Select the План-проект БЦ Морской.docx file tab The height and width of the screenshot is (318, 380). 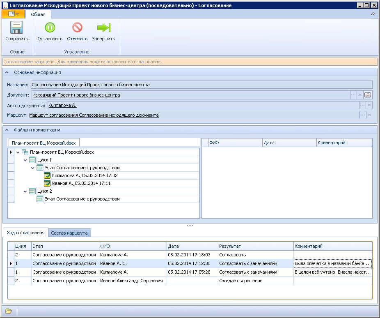[x=44, y=143]
